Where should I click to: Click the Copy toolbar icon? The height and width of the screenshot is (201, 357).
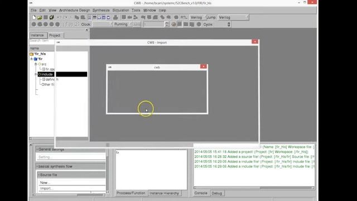[77, 17]
